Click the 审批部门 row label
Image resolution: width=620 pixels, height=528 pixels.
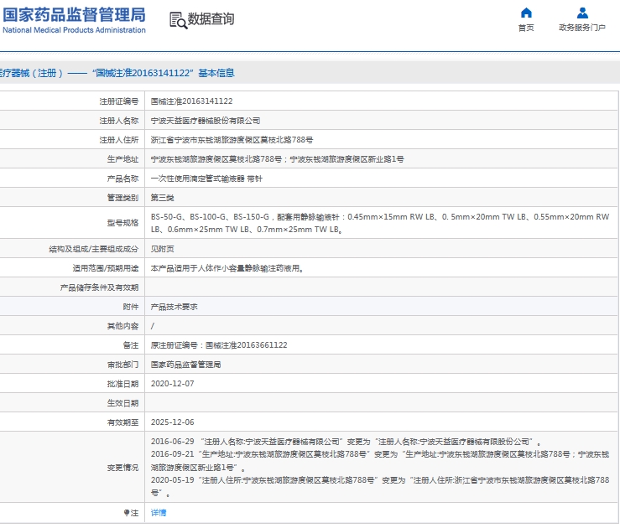123,365
